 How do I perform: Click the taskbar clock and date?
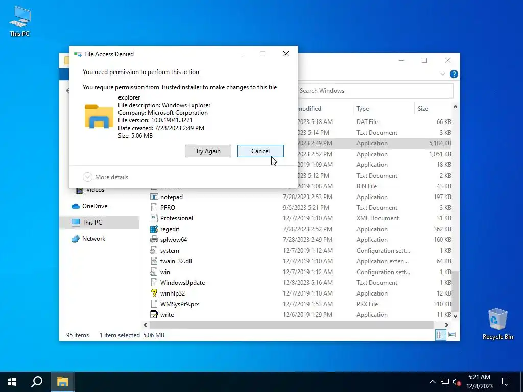click(x=479, y=382)
